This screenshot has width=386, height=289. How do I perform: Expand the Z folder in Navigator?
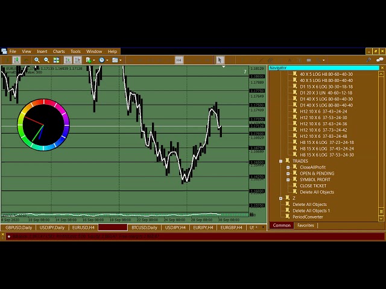pos(281,198)
